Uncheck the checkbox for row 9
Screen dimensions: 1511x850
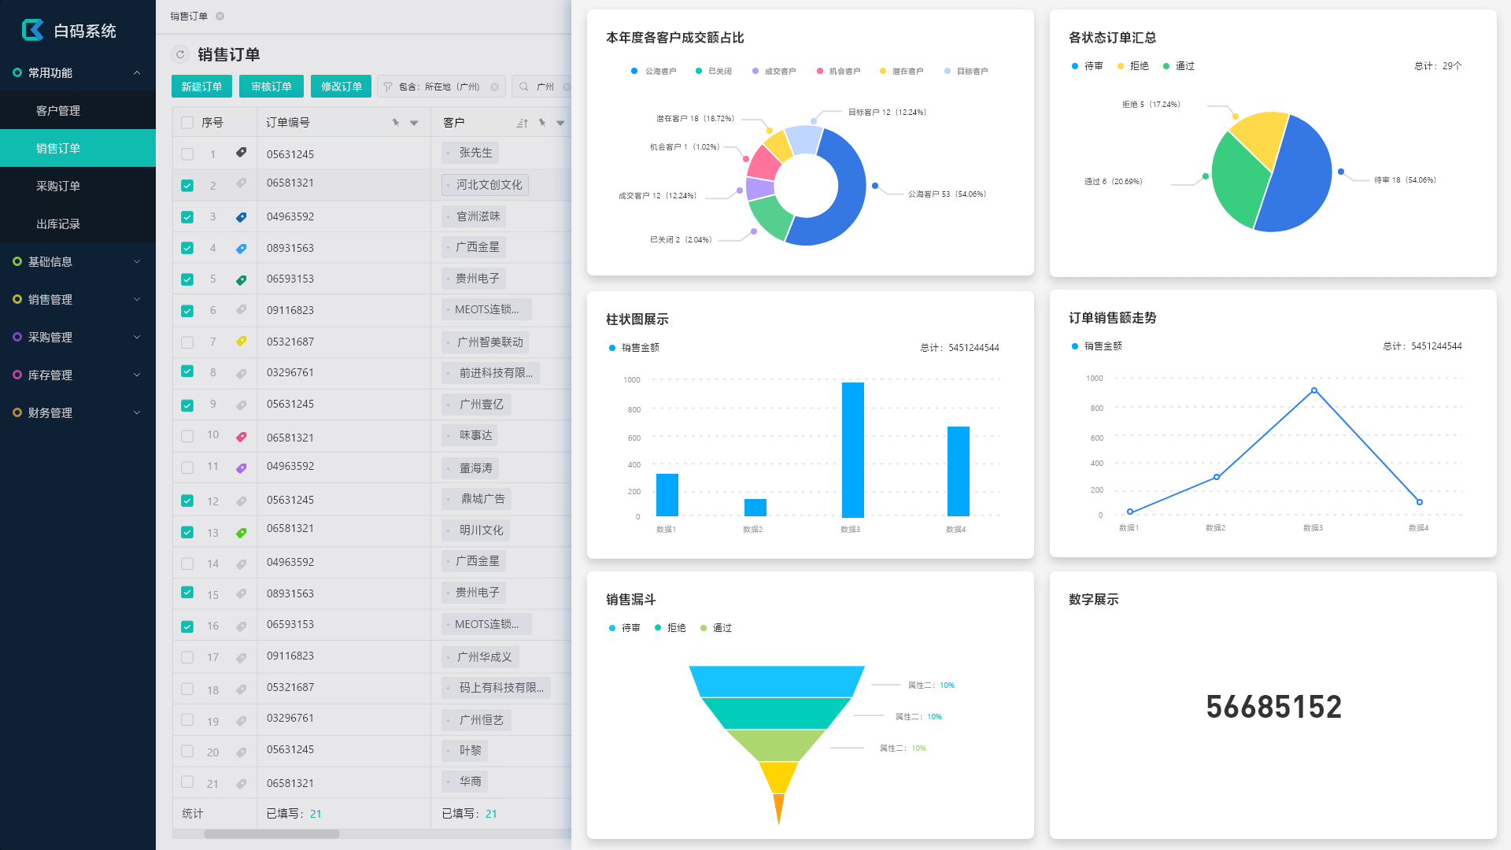[x=187, y=405]
